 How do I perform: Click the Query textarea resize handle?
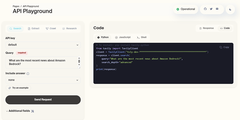pyautogui.click(x=79, y=67)
